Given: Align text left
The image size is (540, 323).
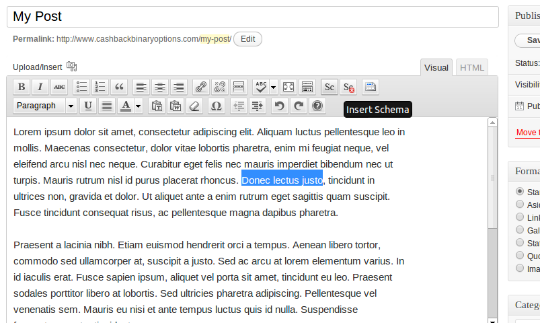Looking at the screenshot, I should [141, 87].
